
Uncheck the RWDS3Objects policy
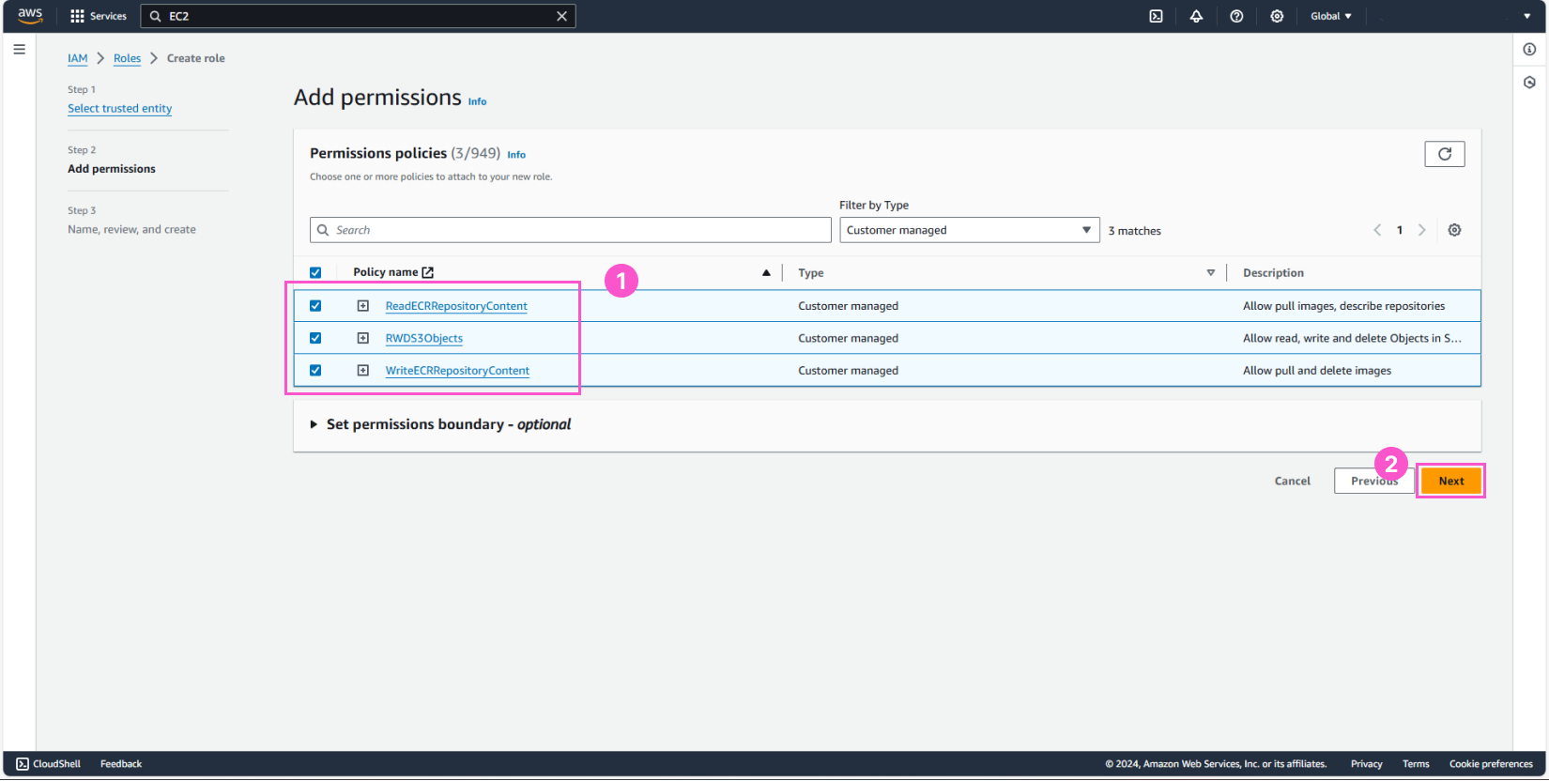[x=315, y=338]
